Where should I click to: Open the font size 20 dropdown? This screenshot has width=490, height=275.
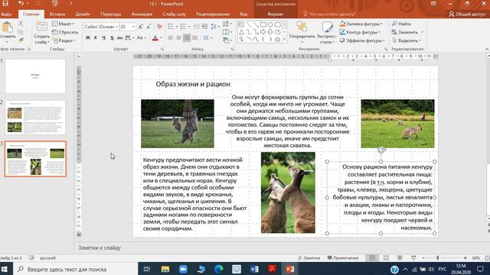(x=133, y=27)
